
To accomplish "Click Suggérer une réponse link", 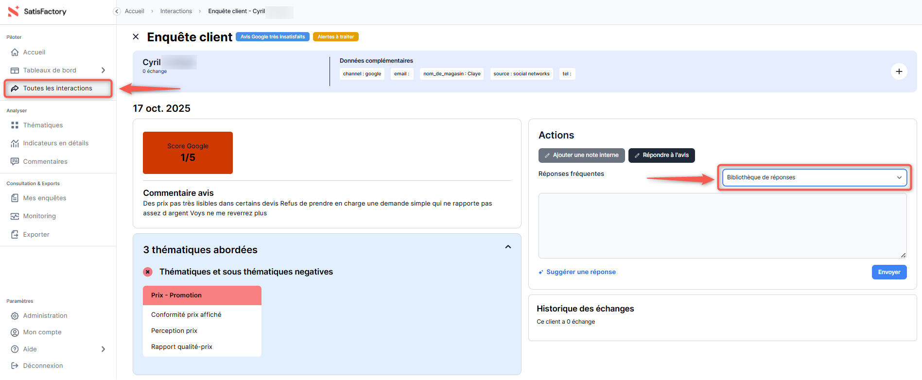I will coord(580,272).
